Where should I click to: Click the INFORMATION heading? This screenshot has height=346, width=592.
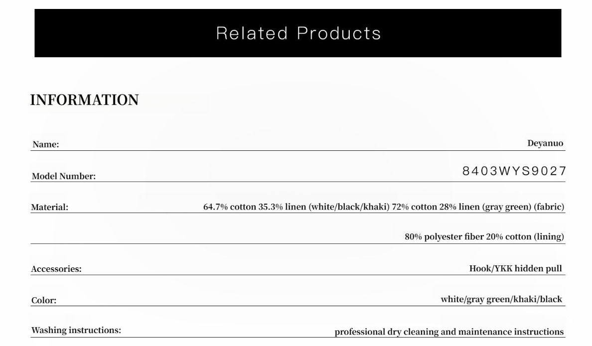click(84, 100)
